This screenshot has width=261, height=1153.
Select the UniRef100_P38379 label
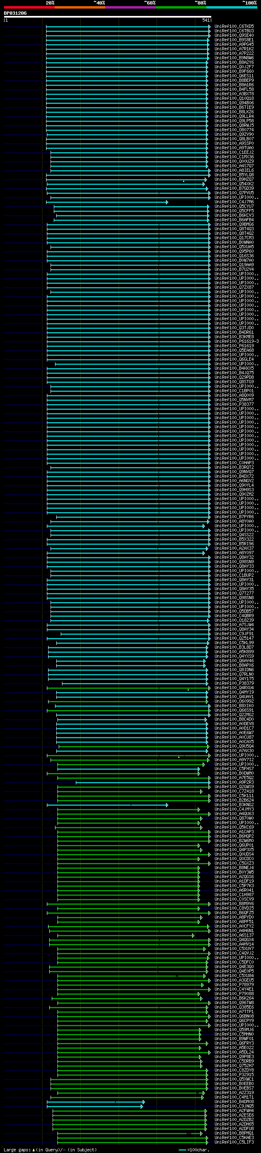tap(234, 683)
